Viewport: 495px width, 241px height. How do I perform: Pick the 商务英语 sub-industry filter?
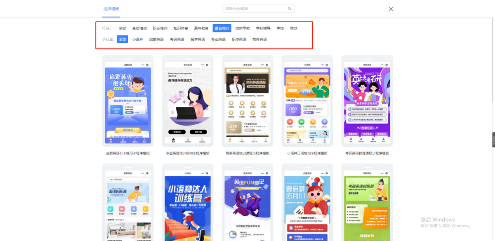259,39
